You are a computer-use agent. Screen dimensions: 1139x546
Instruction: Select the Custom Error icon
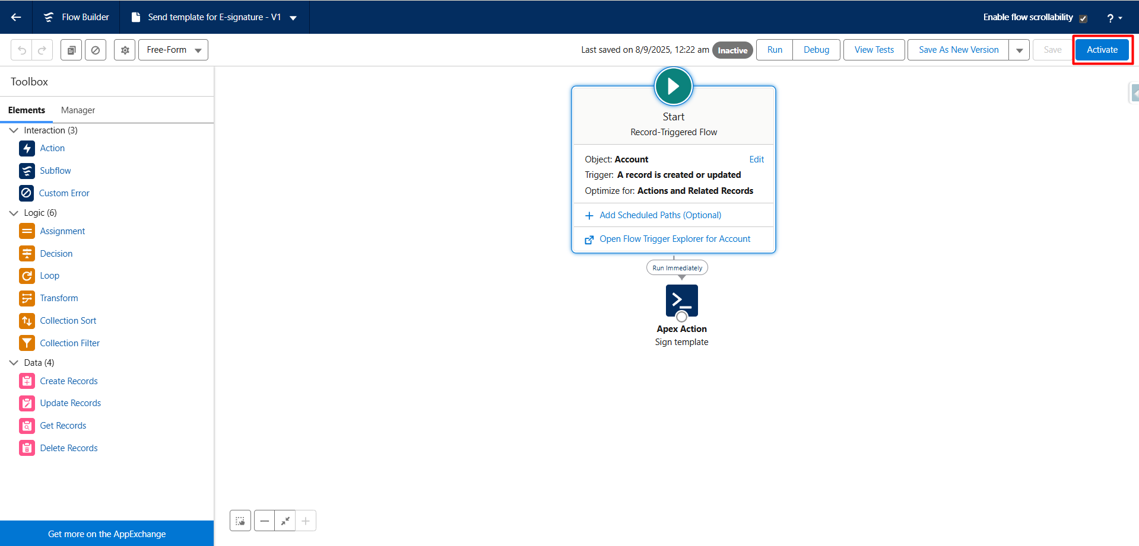(27, 193)
